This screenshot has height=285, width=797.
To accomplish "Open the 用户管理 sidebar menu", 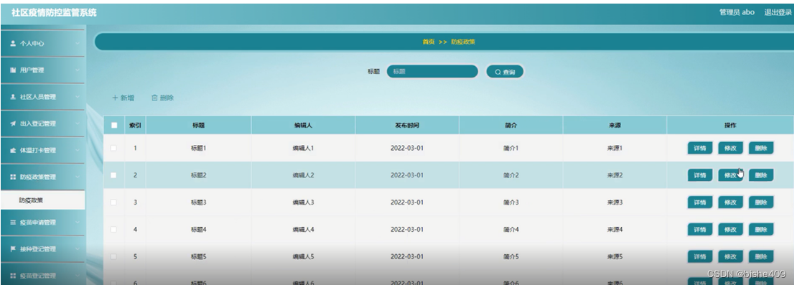I will point(42,70).
